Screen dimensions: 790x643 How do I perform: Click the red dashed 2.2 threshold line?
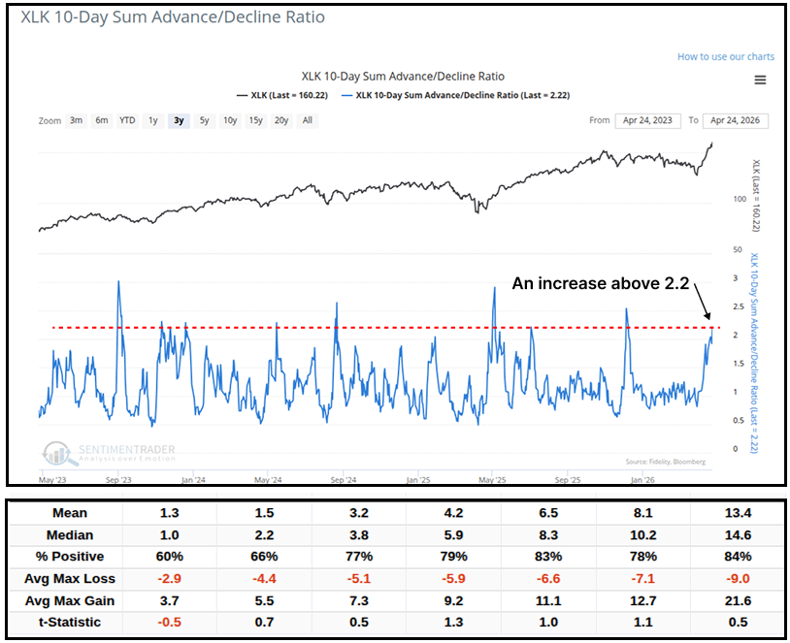click(x=388, y=328)
